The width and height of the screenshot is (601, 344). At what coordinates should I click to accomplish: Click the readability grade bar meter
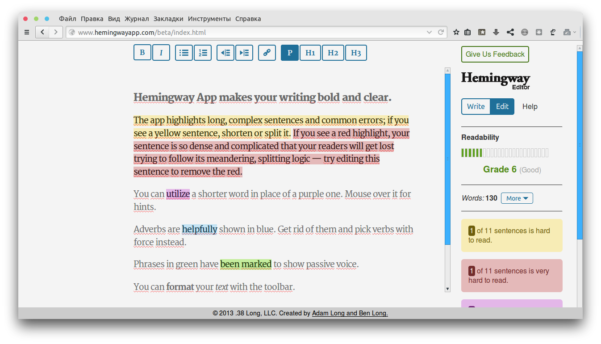(505, 153)
